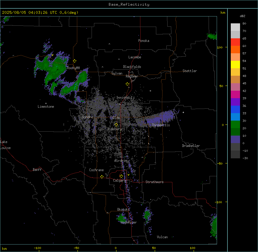
Task: Select the orange 57-60 dBZ legend swatch
Action: 235,49
